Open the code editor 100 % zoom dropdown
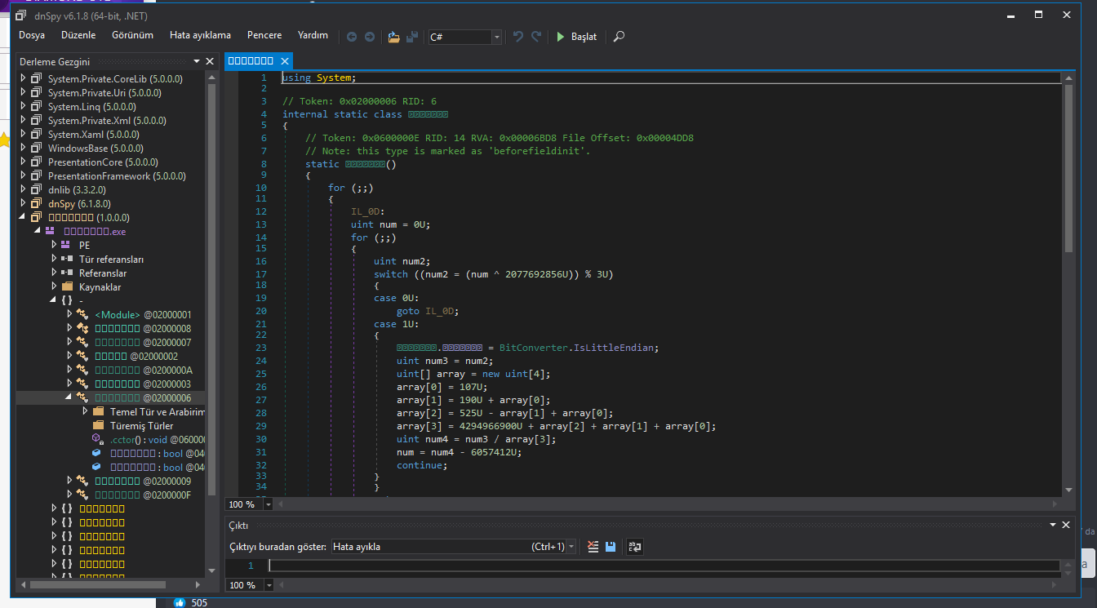This screenshot has height=608, width=1097. click(269, 504)
